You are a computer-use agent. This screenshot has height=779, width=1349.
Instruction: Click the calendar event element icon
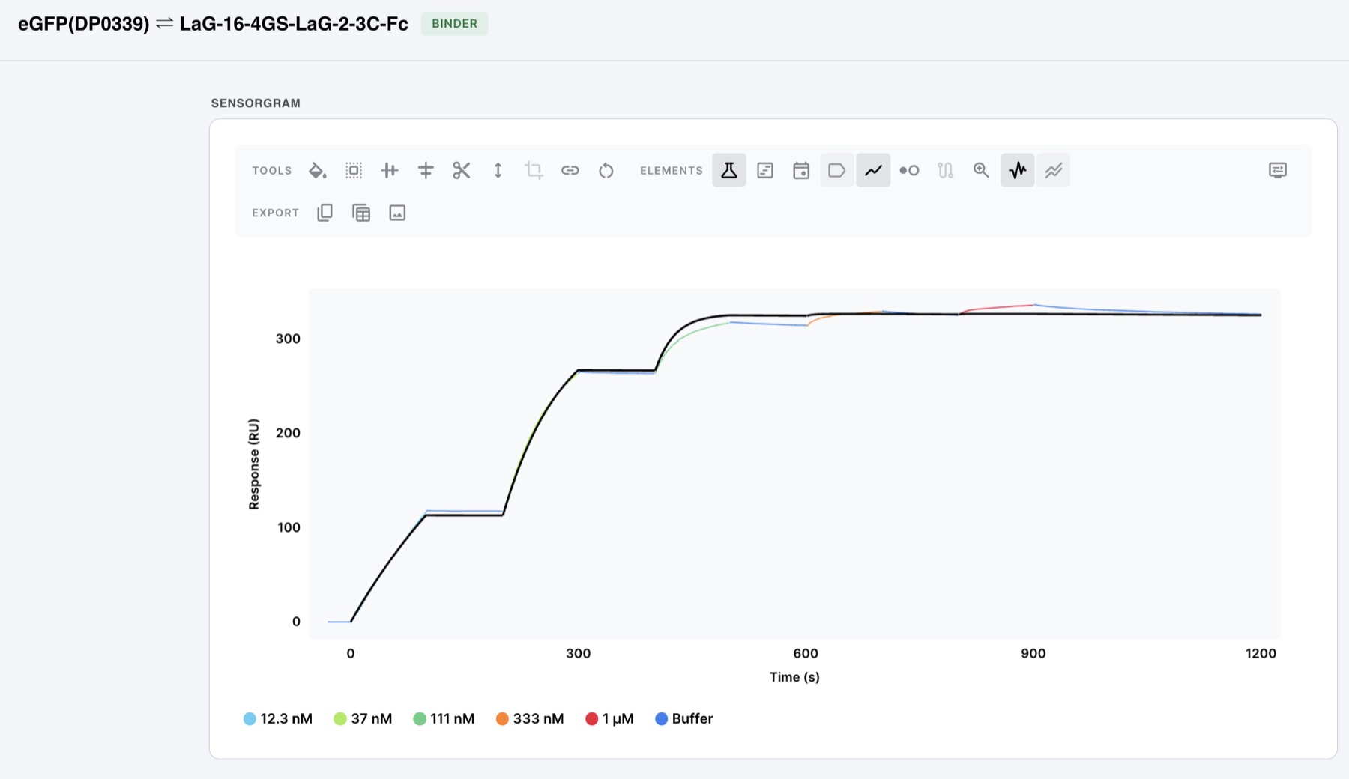[x=801, y=170]
